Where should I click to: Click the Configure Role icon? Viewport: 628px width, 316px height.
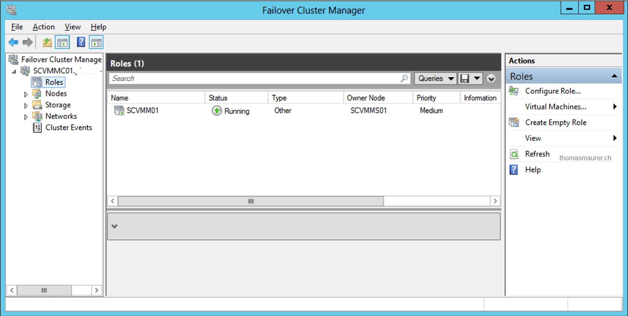[514, 91]
